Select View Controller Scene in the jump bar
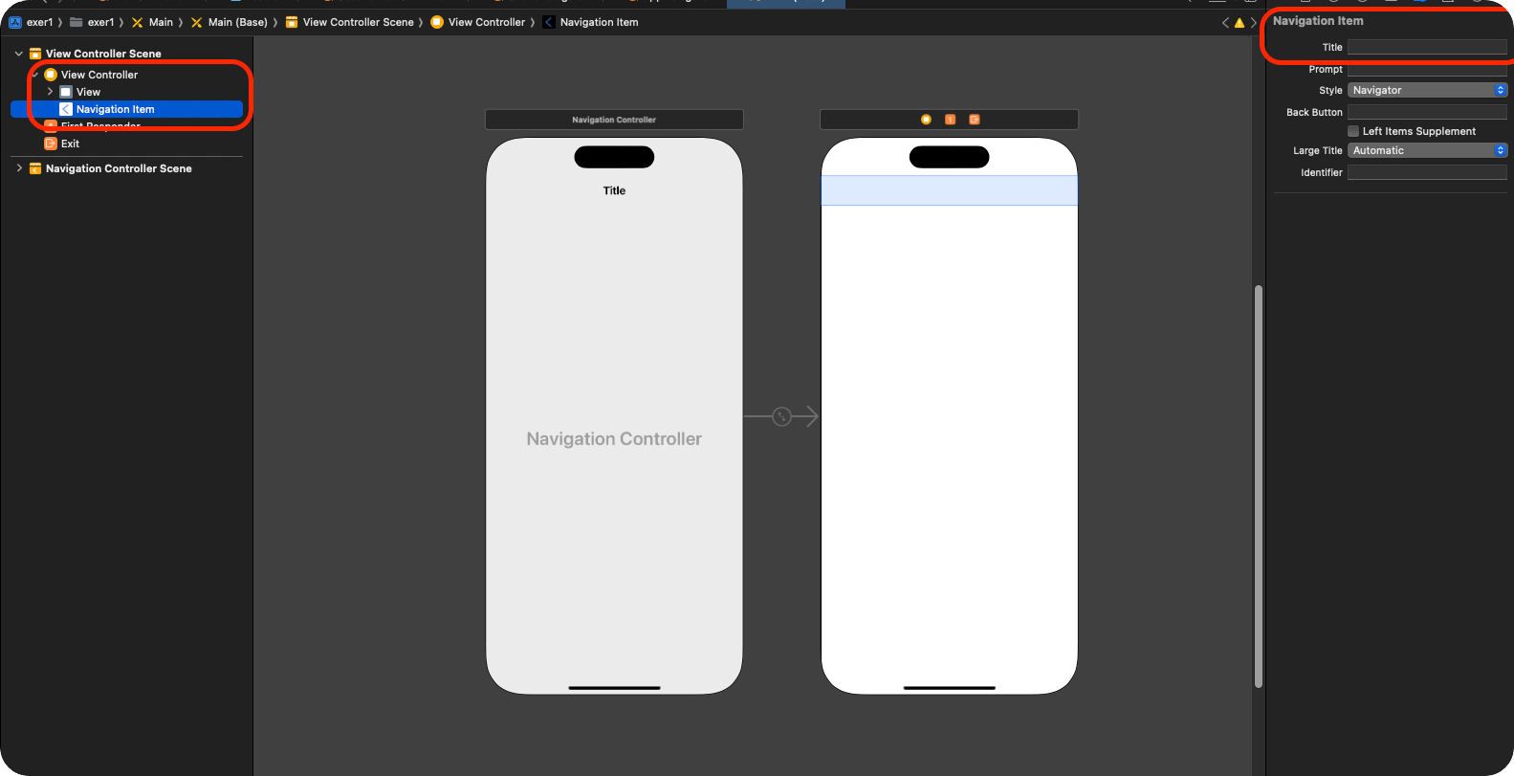The image size is (1514, 776). (x=350, y=22)
